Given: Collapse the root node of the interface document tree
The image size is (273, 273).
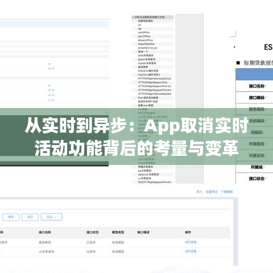Looking at the screenshot, I should point(133,17).
